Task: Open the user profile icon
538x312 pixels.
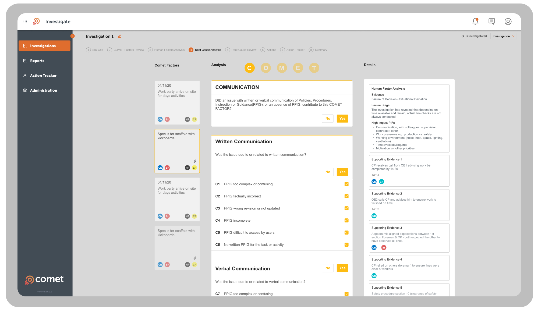Action: pos(508,22)
